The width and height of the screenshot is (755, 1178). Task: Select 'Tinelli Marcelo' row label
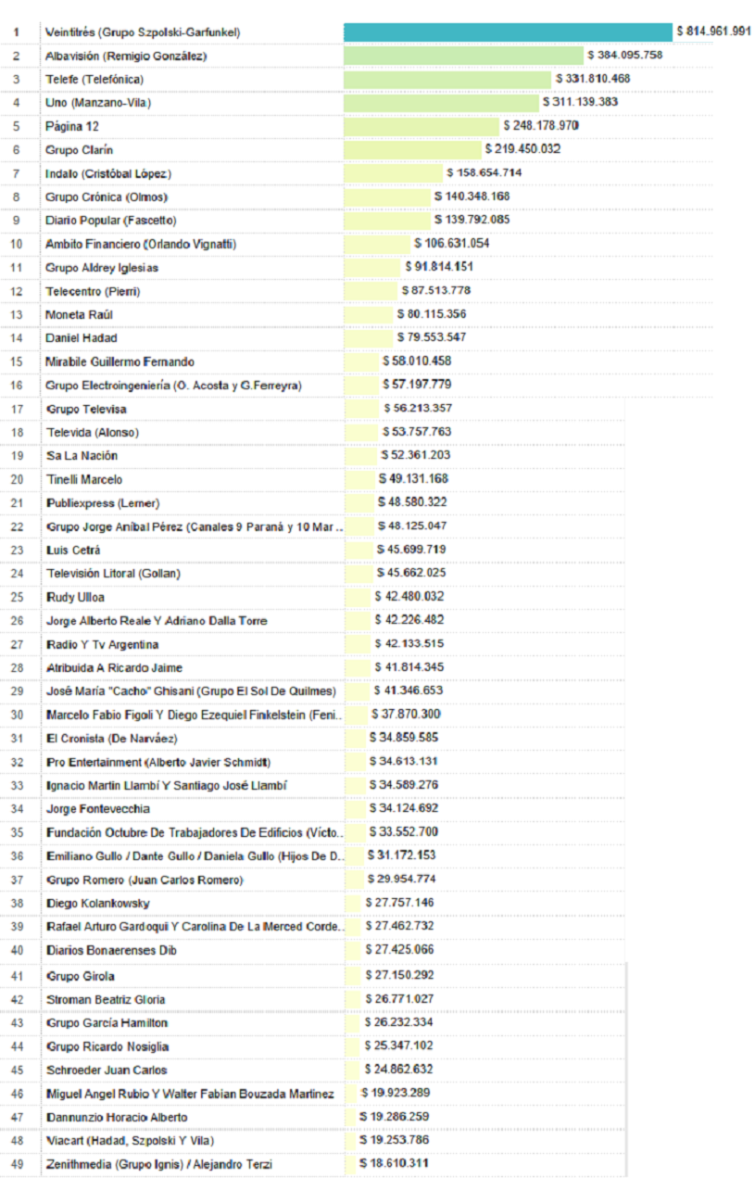click(84, 480)
